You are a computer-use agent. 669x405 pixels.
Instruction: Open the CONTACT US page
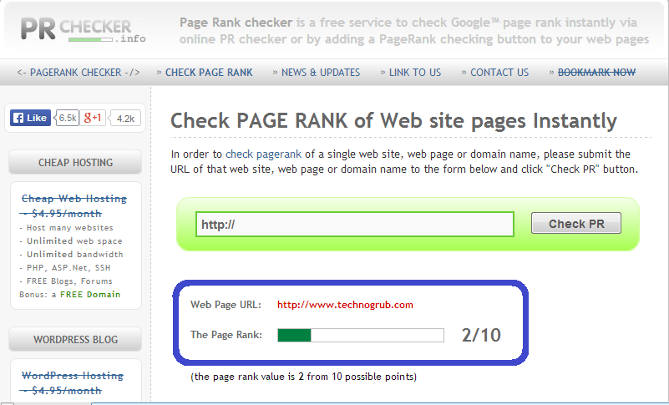(x=499, y=73)
